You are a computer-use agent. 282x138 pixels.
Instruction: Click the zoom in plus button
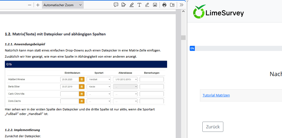[x=38, y=5]
